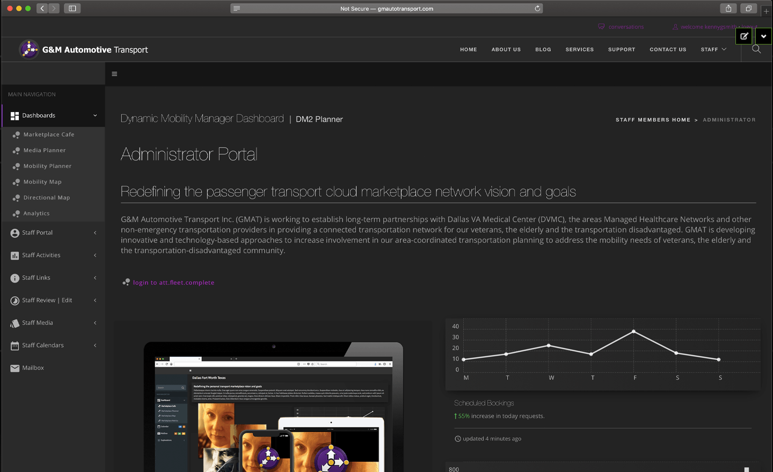Open the SERVICES menu item
This screenshot has height=472, width=773.
pyautogui.click(x=579, y=49)
